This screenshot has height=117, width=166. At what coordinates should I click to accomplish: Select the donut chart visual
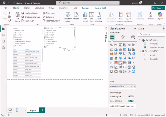click(x=134, y=54)
